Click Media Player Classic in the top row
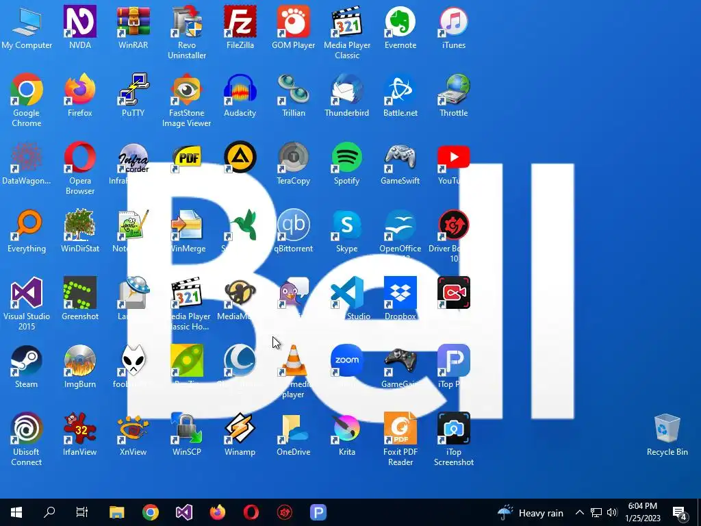 [x=347, y=22]
